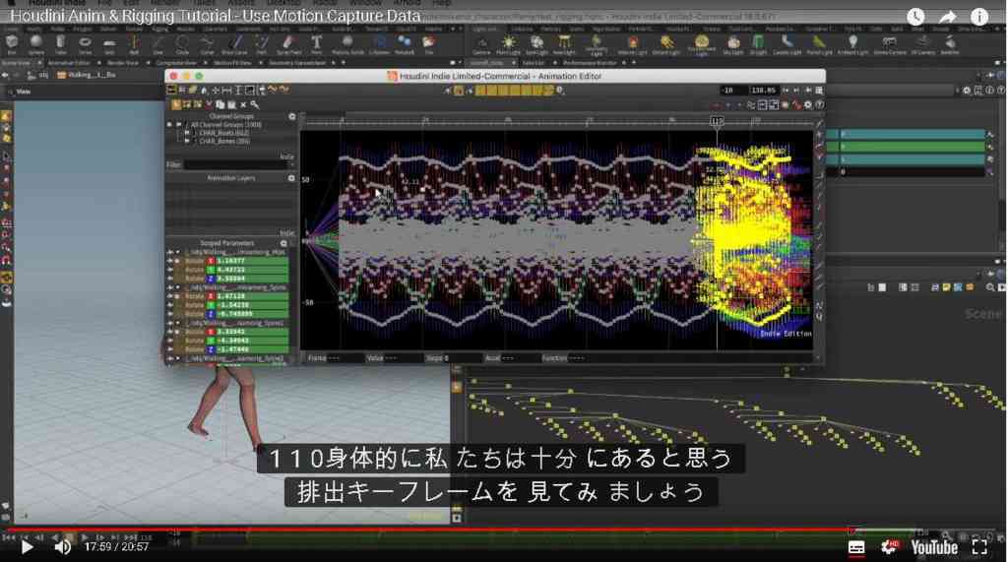Viewport: 1008px width, 562px height.
Task: Toggle pin on first Rotate X channel
Action: coord(177,261)
